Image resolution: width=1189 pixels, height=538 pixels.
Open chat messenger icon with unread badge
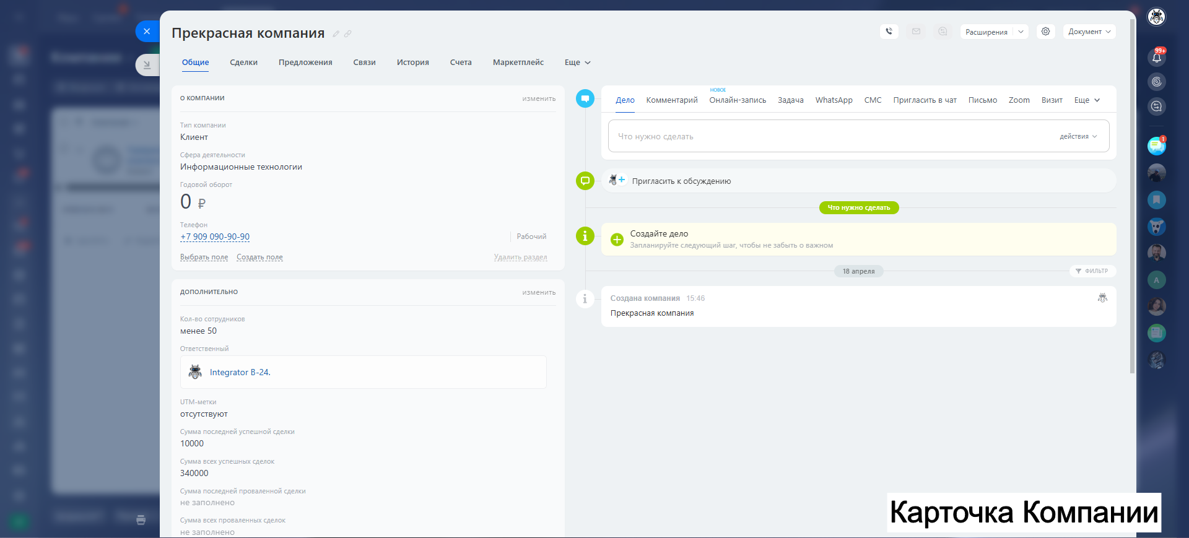(1156, 146)
